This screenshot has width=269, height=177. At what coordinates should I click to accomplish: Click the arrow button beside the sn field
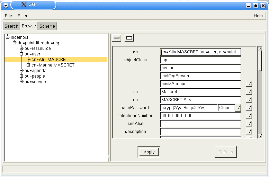tap(249, 92)
